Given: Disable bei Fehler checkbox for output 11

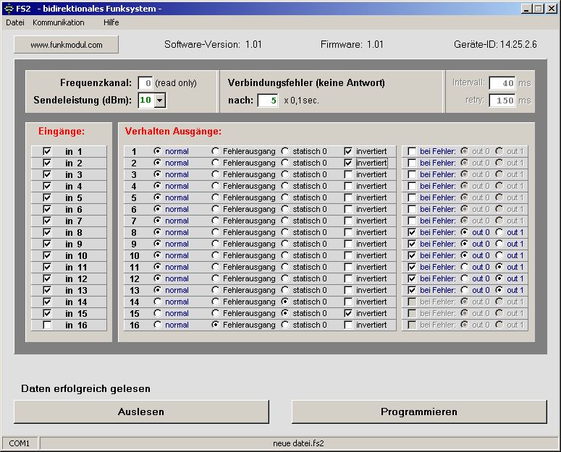Looking at the screenshot, I should (412, 267).
